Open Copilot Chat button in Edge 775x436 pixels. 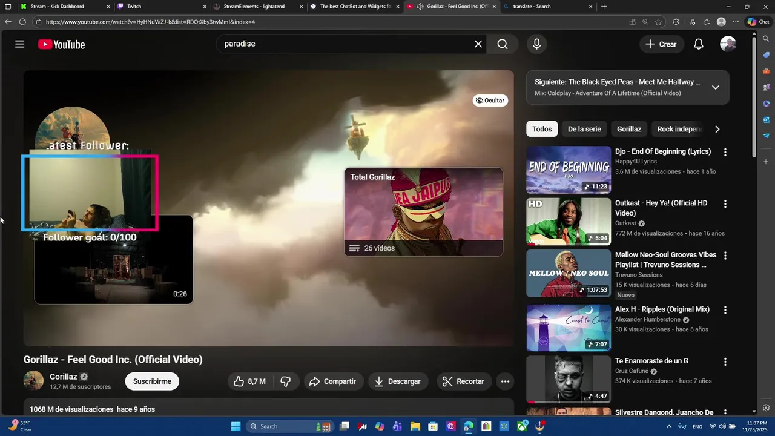(759, 22)
